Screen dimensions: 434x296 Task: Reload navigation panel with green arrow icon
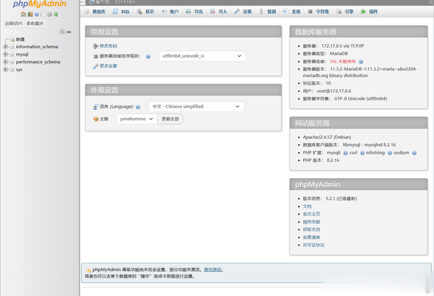pyautogui.click(x=56, y=14)
